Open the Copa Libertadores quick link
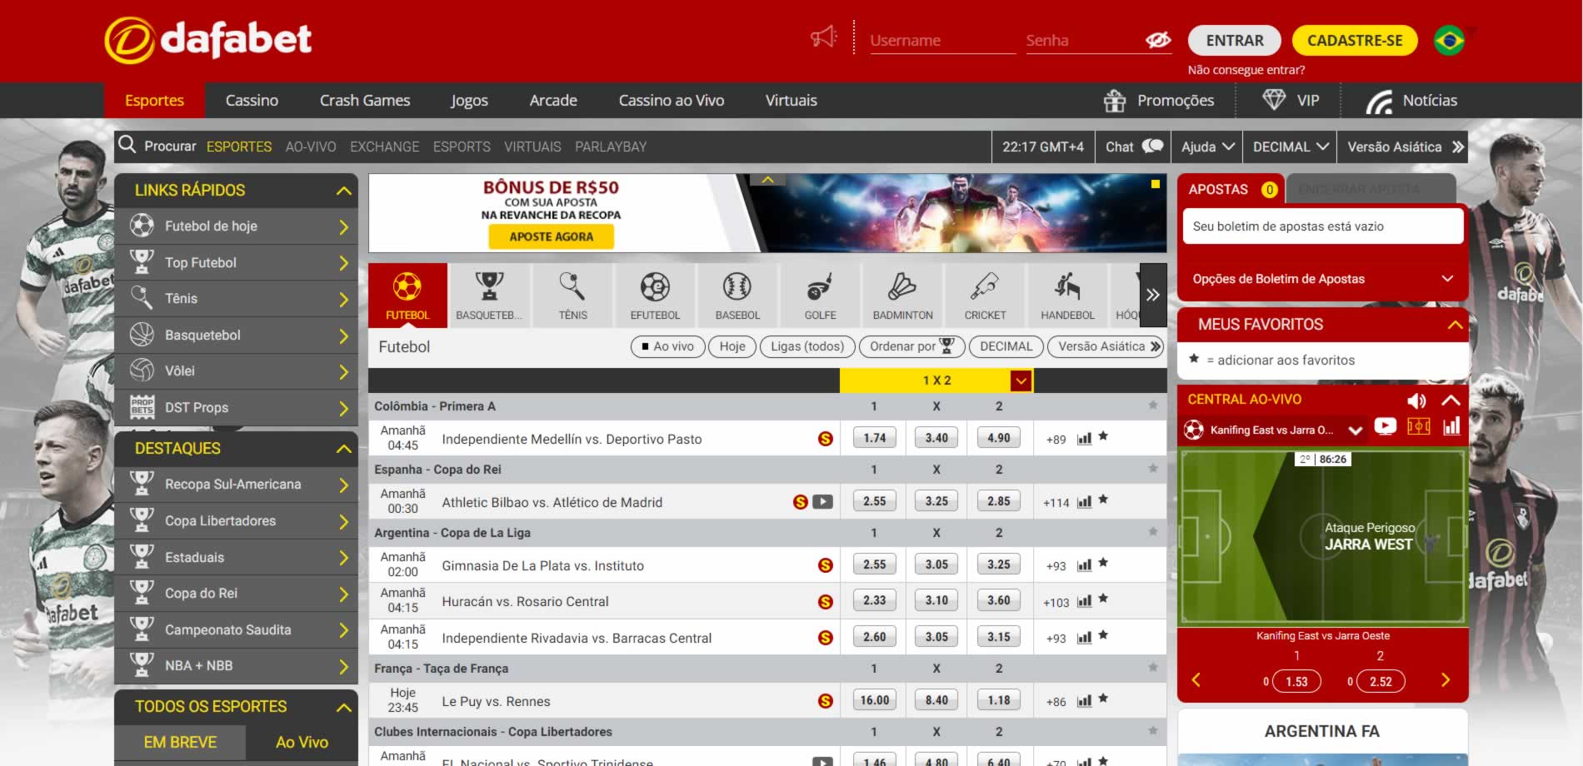This screenshot has width=1583, height=766. pyautogui.click(x=237, y=521)
